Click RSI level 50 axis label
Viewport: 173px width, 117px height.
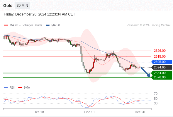(x=156, y=99)
